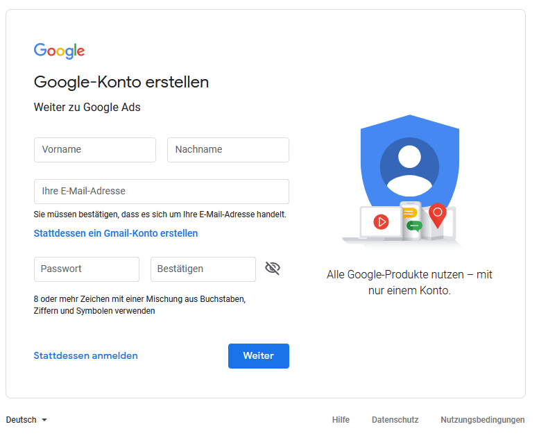This screenshot has width=539, height=447.
Task: Click the Stattdessen anmelden link
Action: tap(86, 356)
